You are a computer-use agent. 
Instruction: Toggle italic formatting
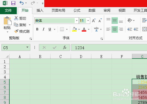point(43,29)
